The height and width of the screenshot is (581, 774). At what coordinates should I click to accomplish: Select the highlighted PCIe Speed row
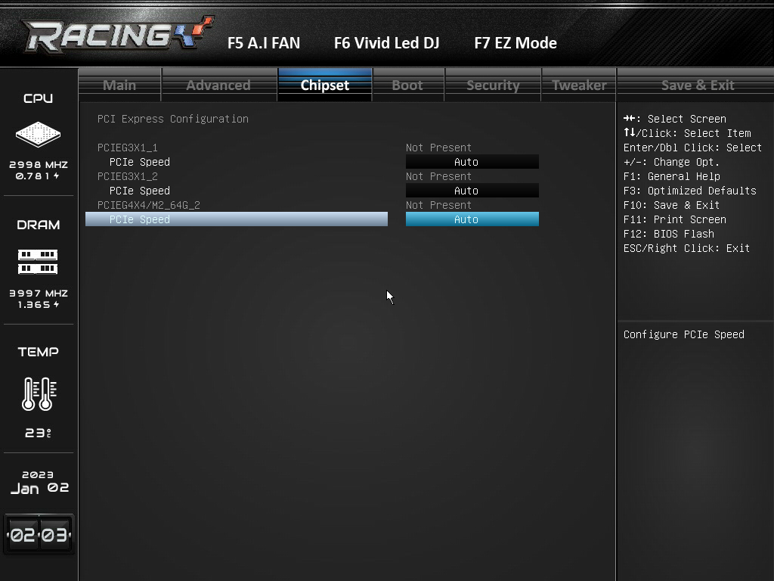[x=237, y=219]
